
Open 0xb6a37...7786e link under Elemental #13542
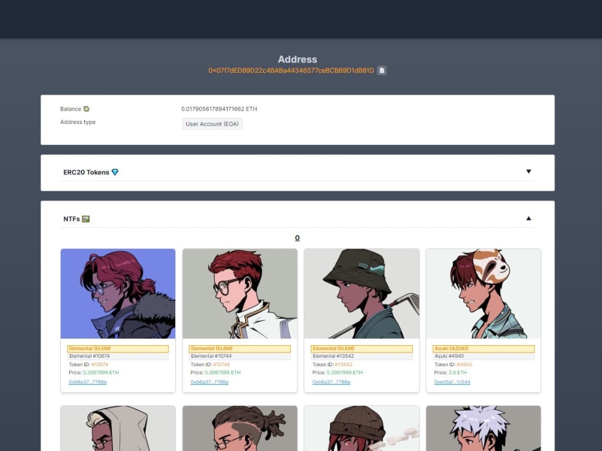click(331, 382)
